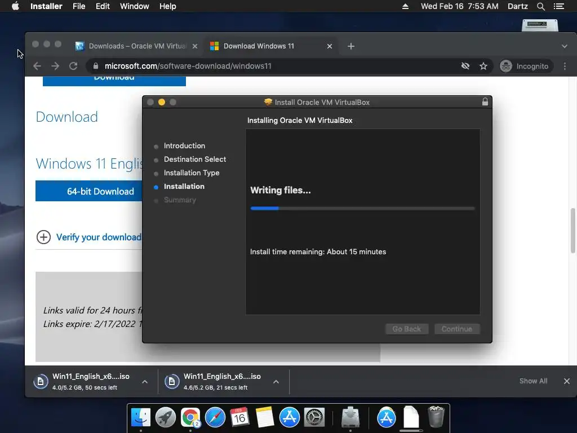Viewport: 577px width, 433px height.
Task: Open second Win11 ISO download item (4.6/5.2 GB)
Action: coord(217,381)
